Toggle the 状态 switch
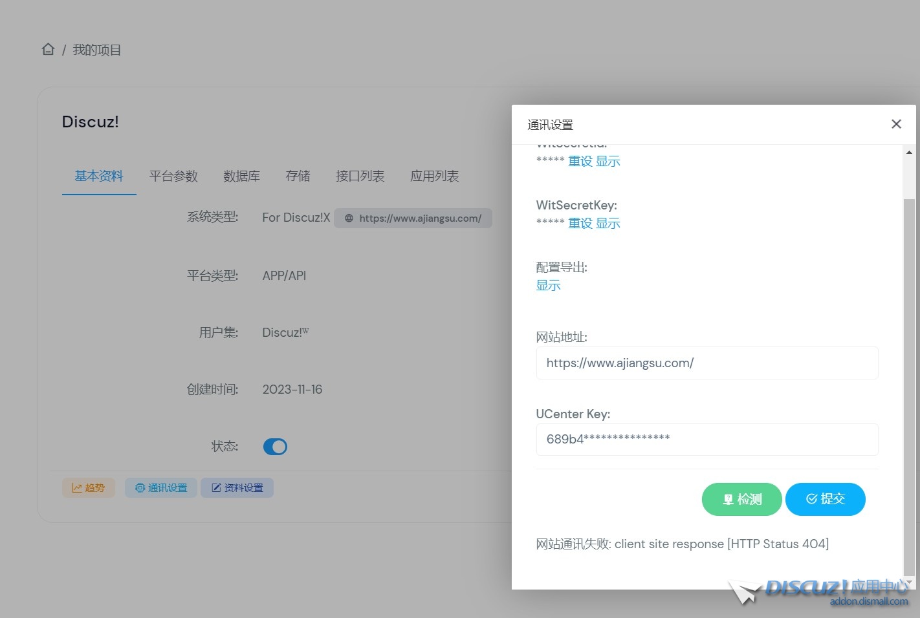920x618 pixels. (x=275, y=447)
